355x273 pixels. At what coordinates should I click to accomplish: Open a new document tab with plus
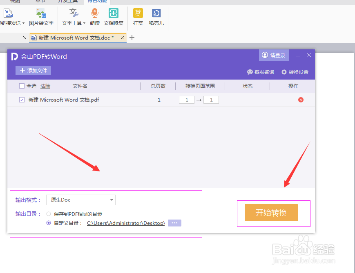(132, 38)
